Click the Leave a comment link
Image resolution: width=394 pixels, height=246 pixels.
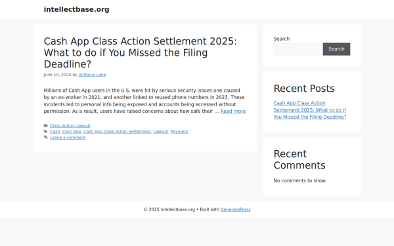click(68, 138)
